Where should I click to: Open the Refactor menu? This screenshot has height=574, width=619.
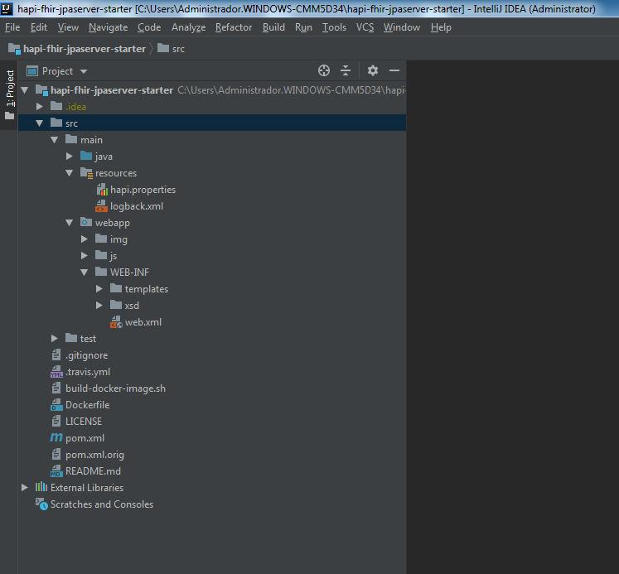pos(233,27)
